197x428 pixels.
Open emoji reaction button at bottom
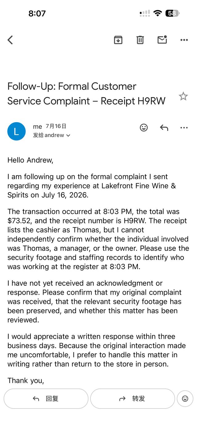tap(185, 399)
